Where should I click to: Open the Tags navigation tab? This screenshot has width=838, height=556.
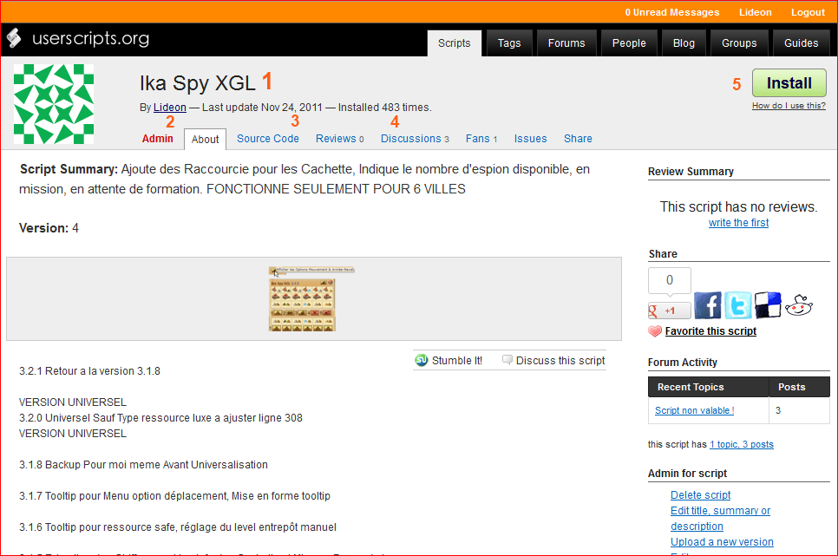(509, 43)
